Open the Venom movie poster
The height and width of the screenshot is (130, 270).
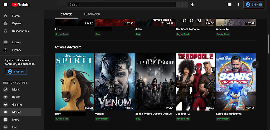[115, 82]
